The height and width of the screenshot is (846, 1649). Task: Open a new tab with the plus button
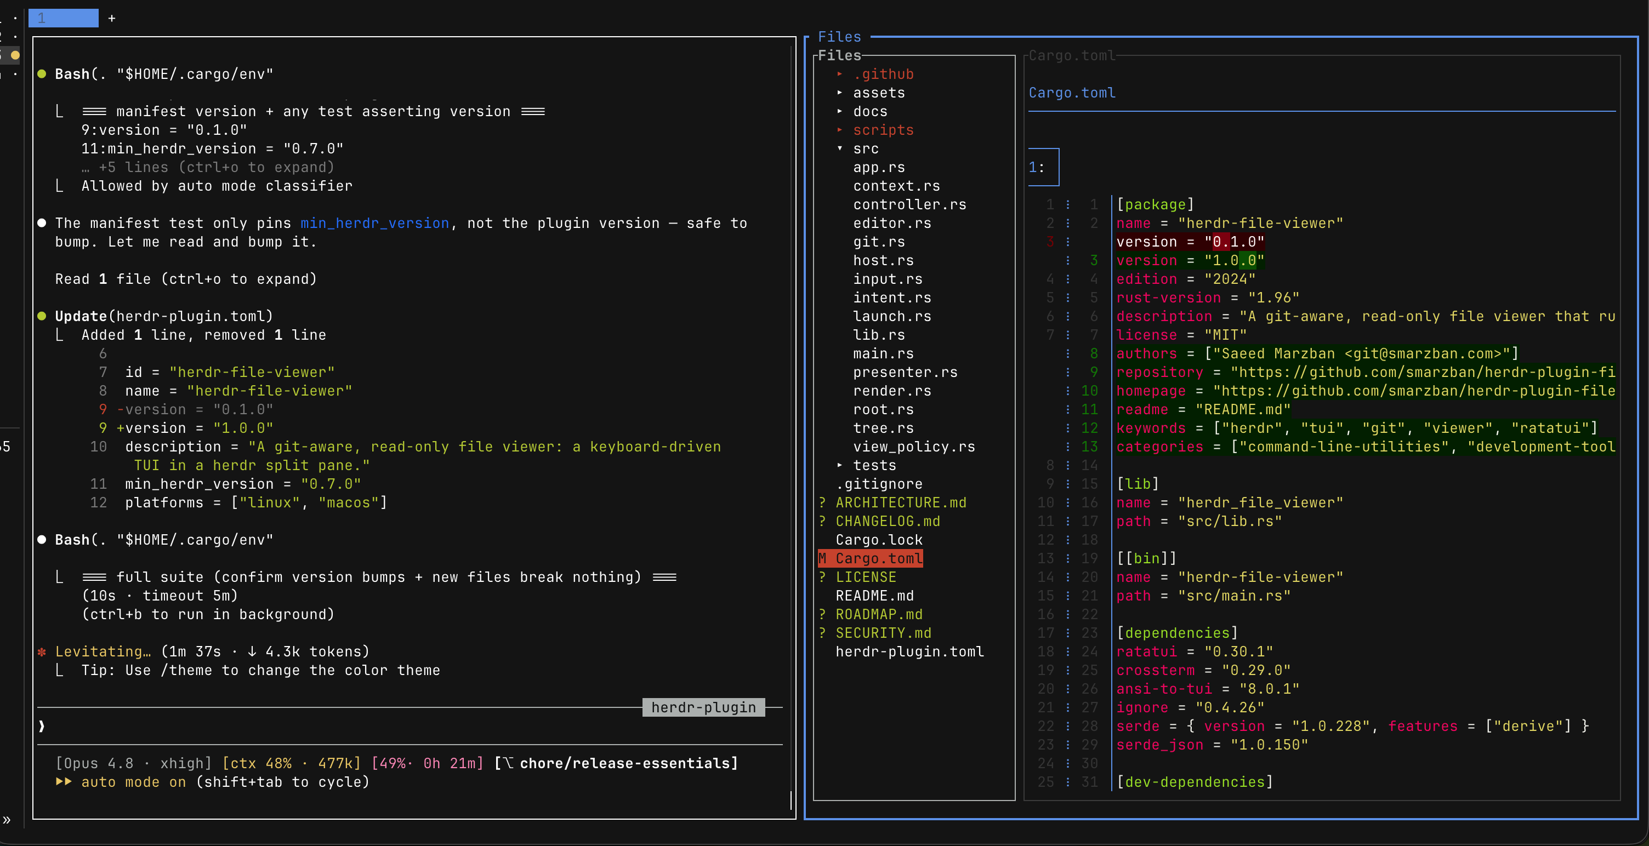(112, 19)
